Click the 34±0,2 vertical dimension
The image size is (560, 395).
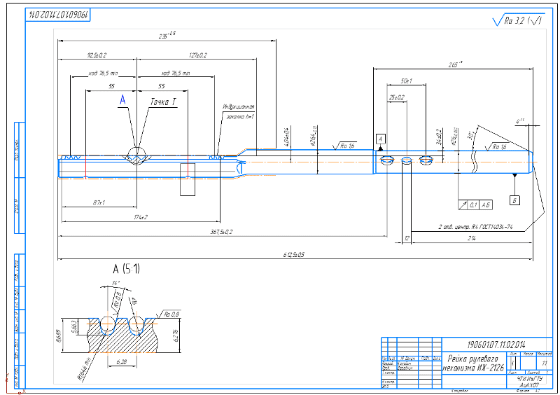[439, 137]
